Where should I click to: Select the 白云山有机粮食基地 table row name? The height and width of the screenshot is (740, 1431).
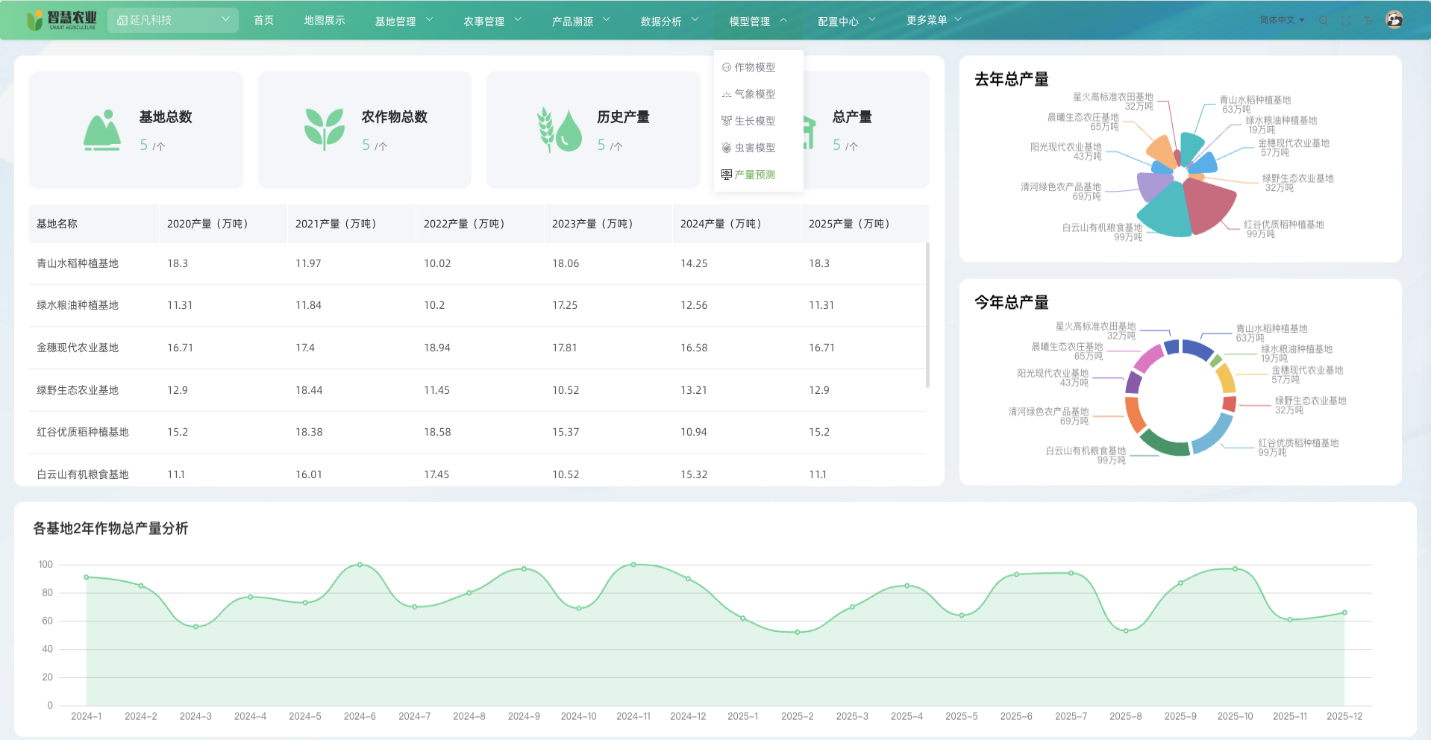coord(83,474)
